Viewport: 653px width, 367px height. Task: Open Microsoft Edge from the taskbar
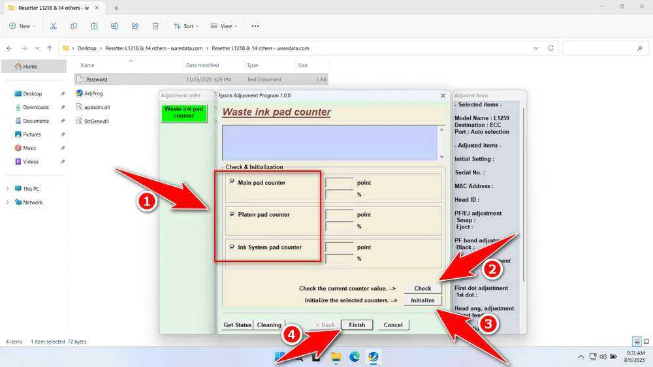click(x=355, y=357)
